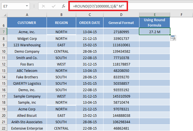
Task: Click the Select All corner triangle
Action: tap(5, 15)
